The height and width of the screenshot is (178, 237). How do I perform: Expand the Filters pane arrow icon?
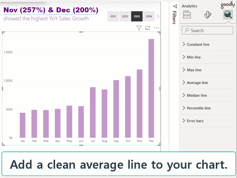[175, 6]
